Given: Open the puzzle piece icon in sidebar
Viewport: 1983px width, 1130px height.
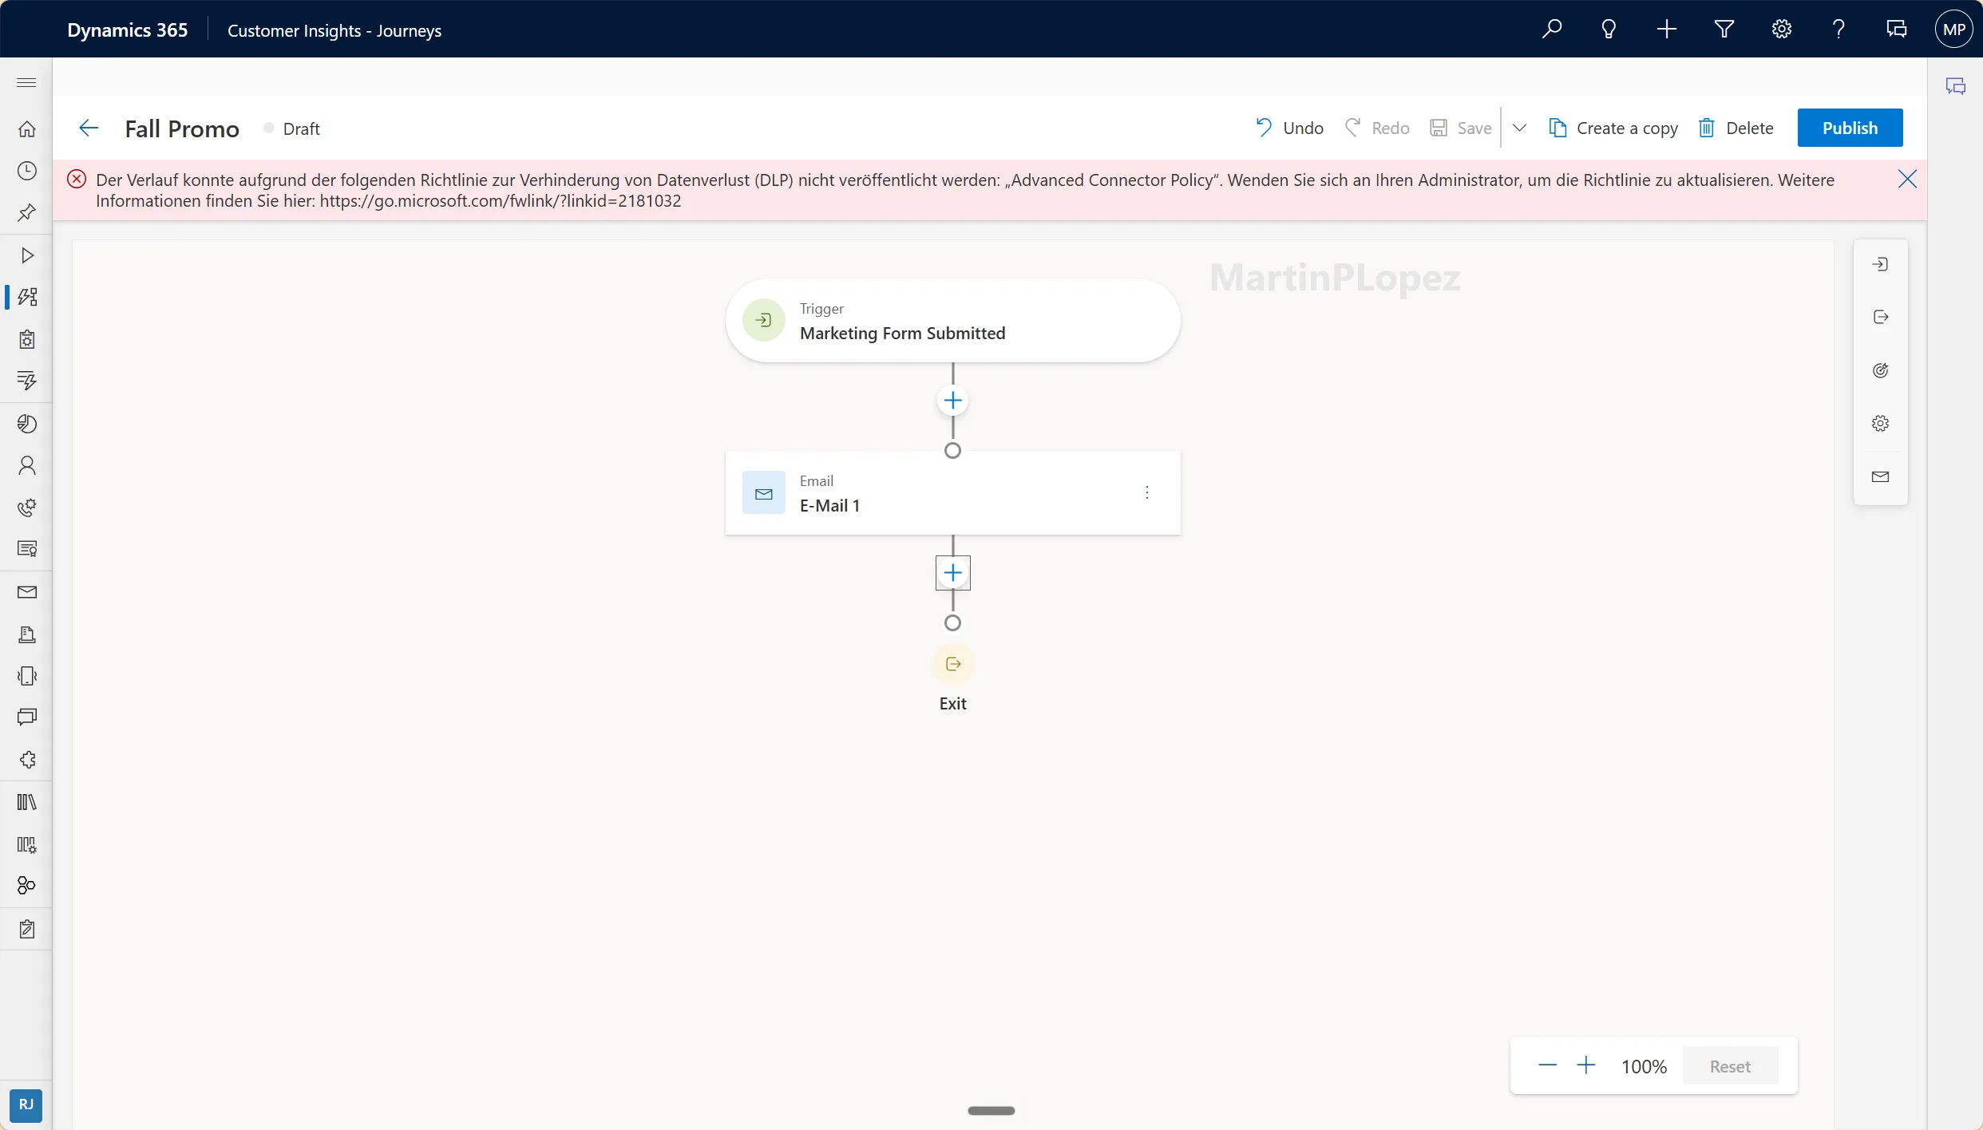Looking at the screenshot, I should click(26, 760).
